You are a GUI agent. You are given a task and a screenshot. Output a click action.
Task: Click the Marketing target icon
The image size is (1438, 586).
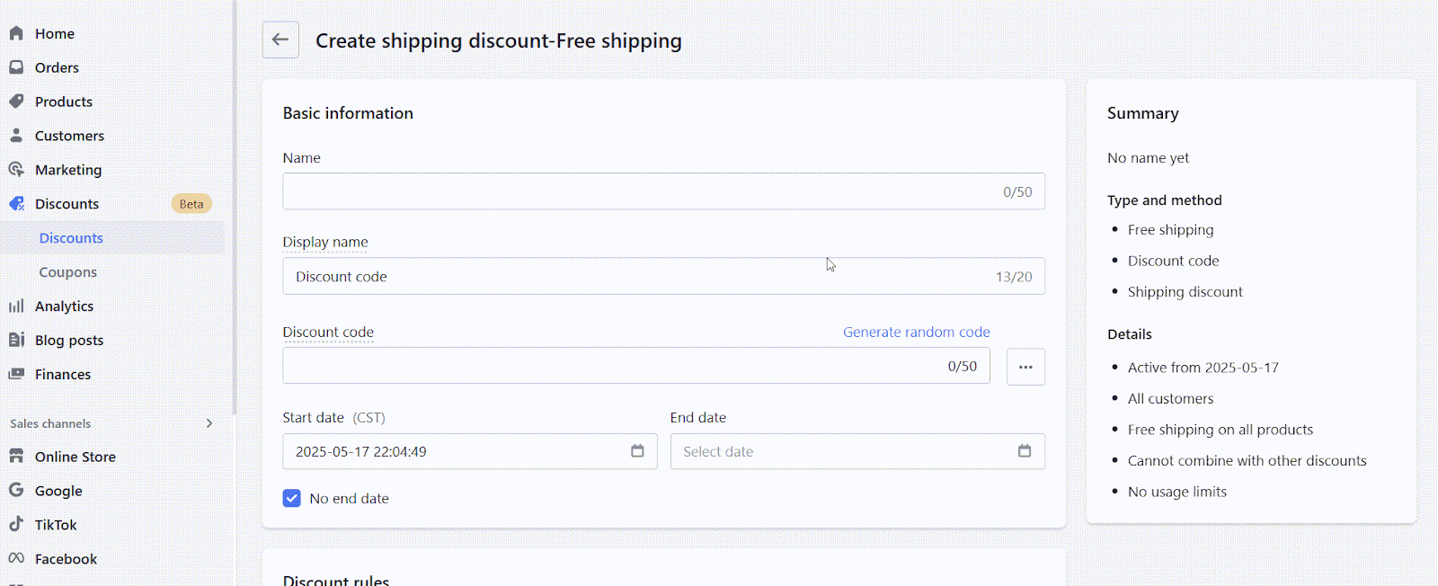(16, 170)
